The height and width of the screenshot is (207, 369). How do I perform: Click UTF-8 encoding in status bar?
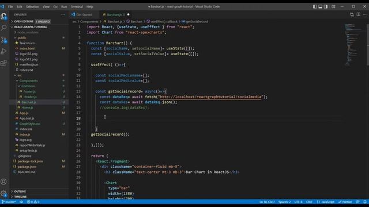coord(298,202)
